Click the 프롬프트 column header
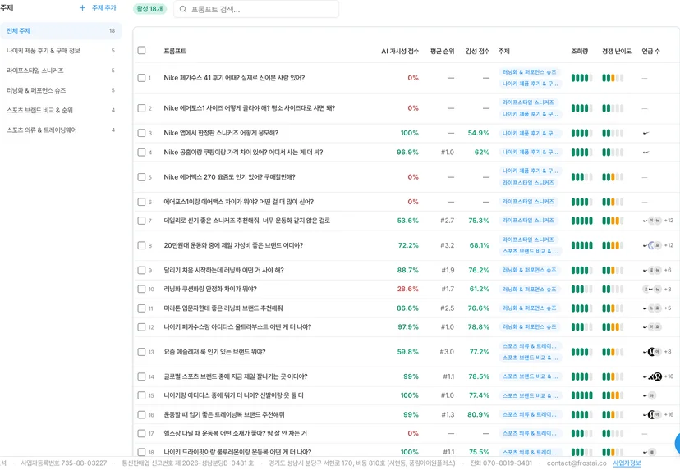Viewport: 680px width, 470px height. [175, 51]
